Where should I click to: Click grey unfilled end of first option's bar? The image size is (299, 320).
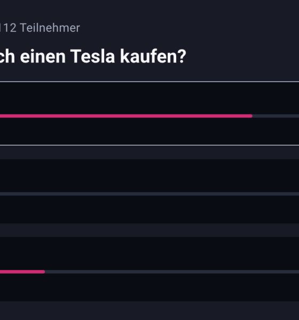pos(276,116)
